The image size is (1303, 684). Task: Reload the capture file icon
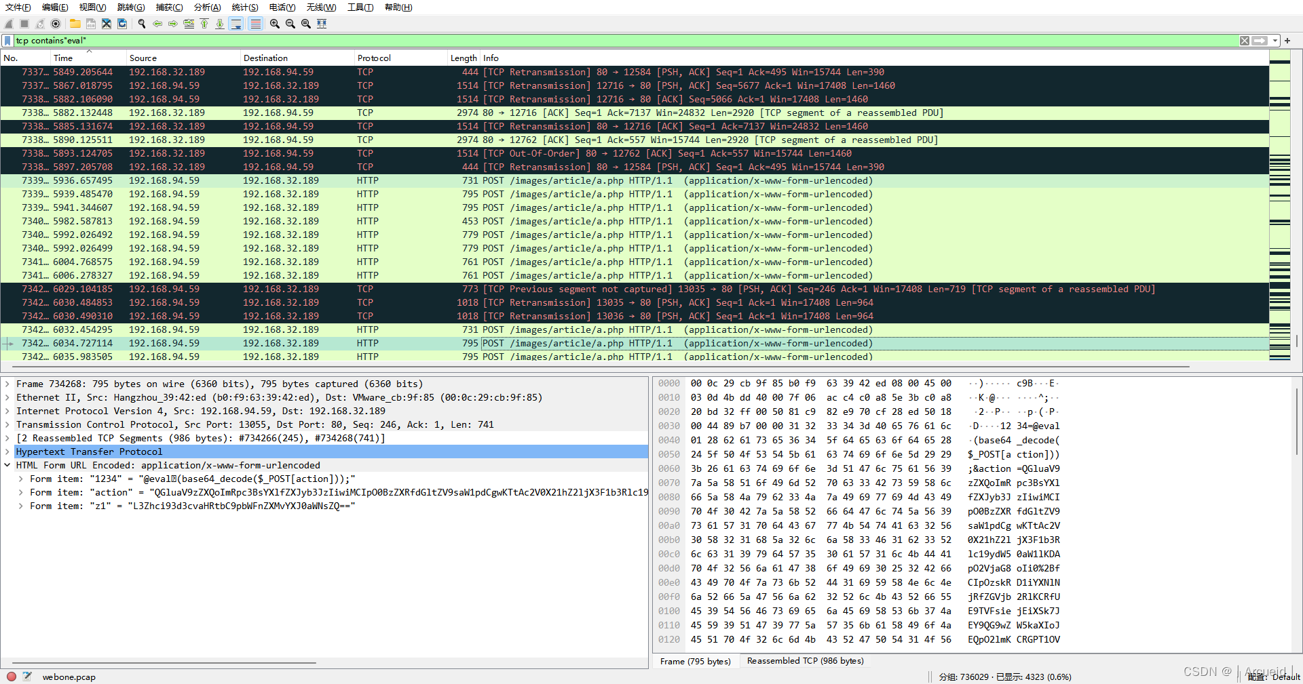click(122, 24)
